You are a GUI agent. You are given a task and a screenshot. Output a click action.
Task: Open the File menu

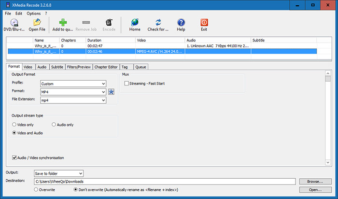tap(8, 14)
